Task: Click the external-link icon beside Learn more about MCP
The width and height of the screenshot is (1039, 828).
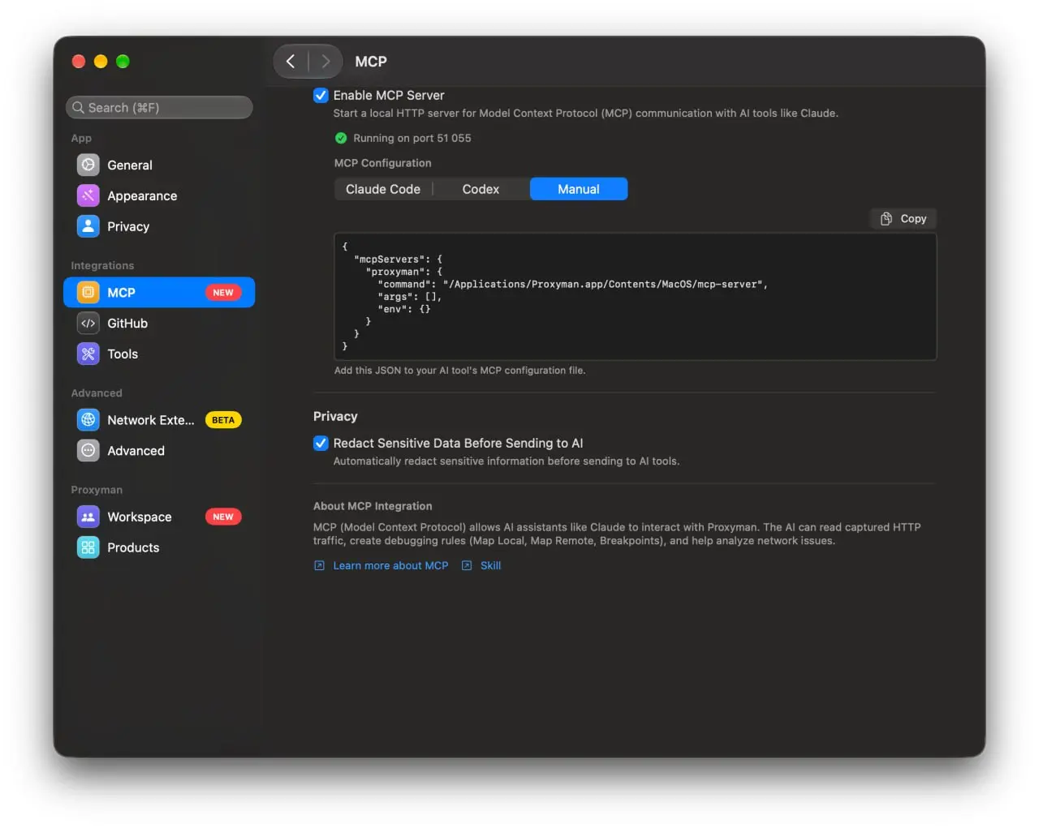Action: [x=319, y=566]
